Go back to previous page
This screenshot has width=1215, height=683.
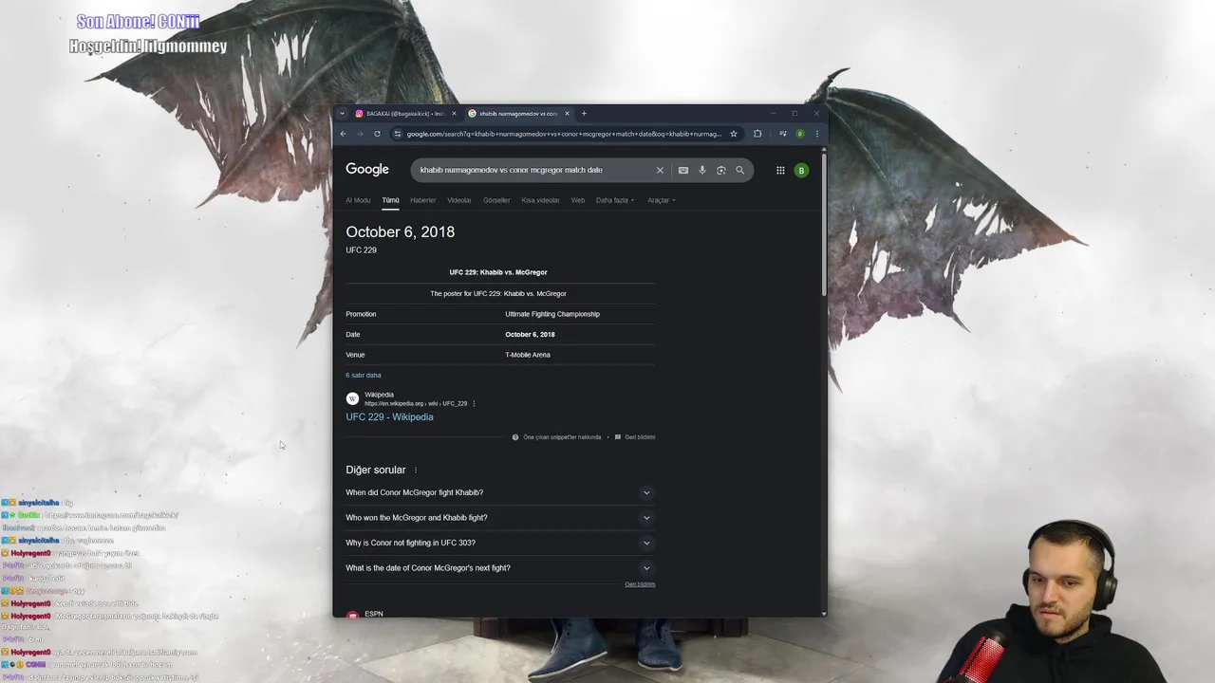tap(344, 134)
